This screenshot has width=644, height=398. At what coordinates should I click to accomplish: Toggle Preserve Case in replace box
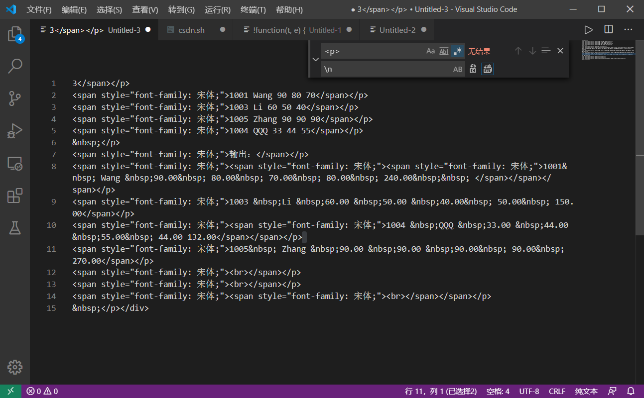pos(458,69)
